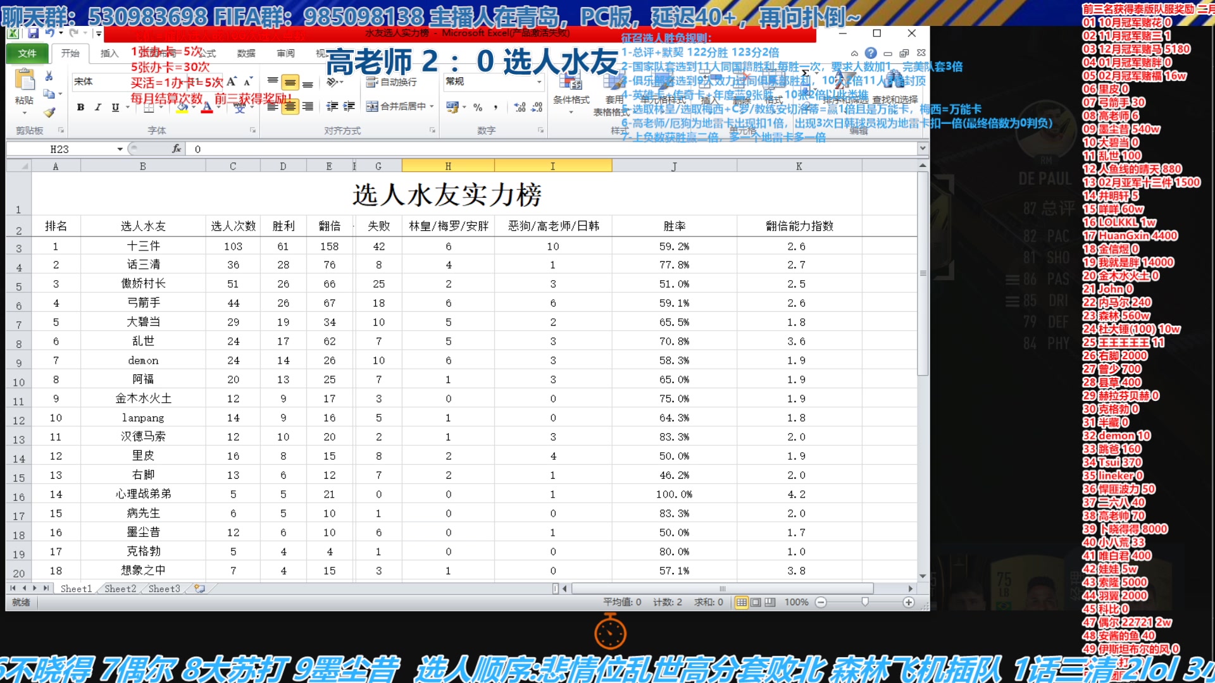Increase font size with the large A icon

click(231, 82)
